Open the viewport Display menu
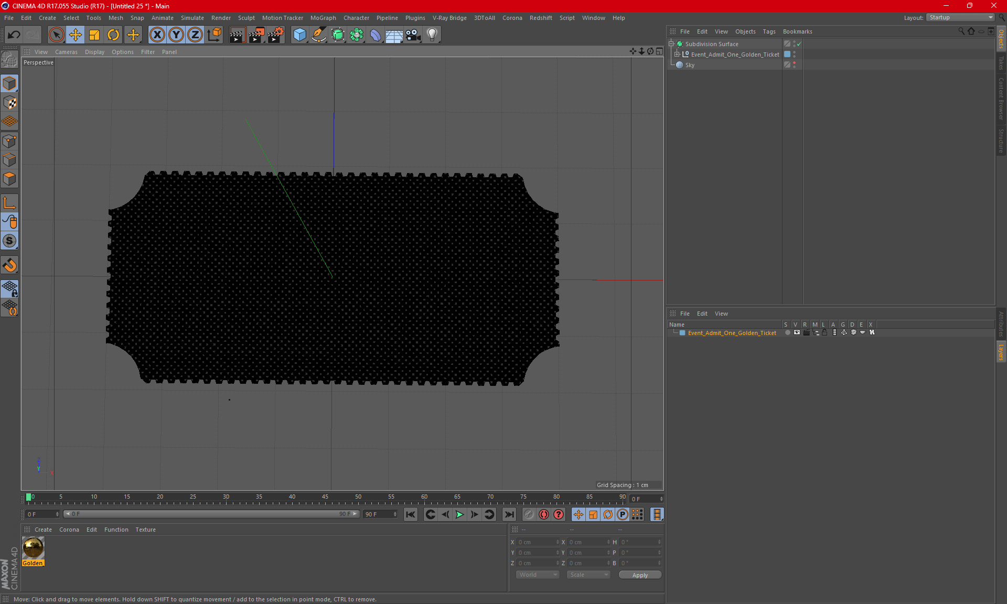This screenshot has width=1007, height=604. point(94,52)
